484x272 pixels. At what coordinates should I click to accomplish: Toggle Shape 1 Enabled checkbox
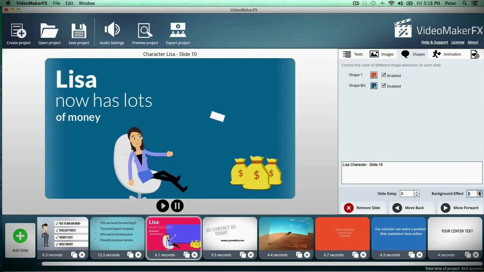(x=384, y=75)
